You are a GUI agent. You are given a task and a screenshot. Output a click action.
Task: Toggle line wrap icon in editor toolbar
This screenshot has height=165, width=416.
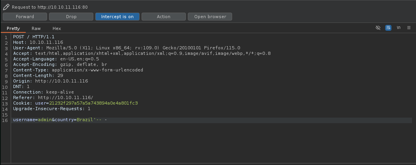pyautogui.click(x=388, y=28)
